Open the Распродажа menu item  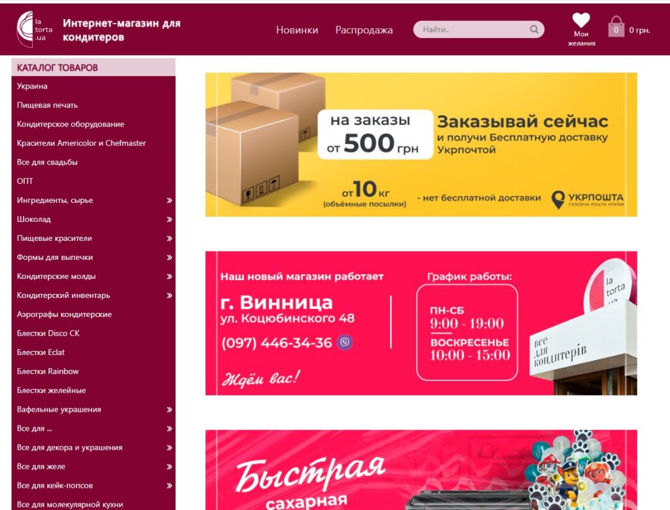[364, 30]
